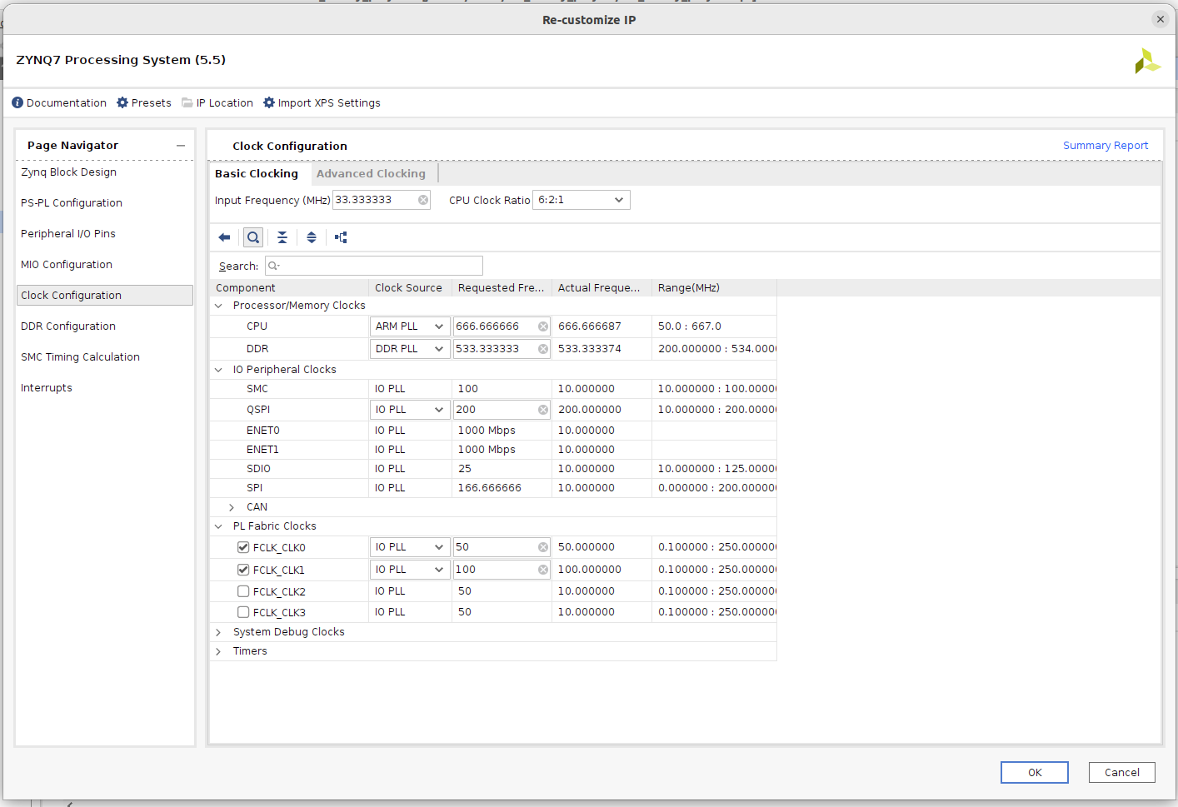Open the DDR clock source DDR PLL dropdown
The image size is (1178, 807).
click(410, 349)
